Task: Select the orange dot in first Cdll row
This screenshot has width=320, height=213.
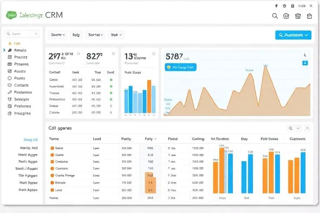Action: tap(52, 148)
